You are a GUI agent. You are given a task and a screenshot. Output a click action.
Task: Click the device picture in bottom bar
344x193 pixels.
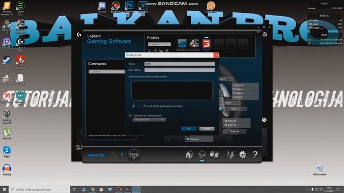coord(134,155)
